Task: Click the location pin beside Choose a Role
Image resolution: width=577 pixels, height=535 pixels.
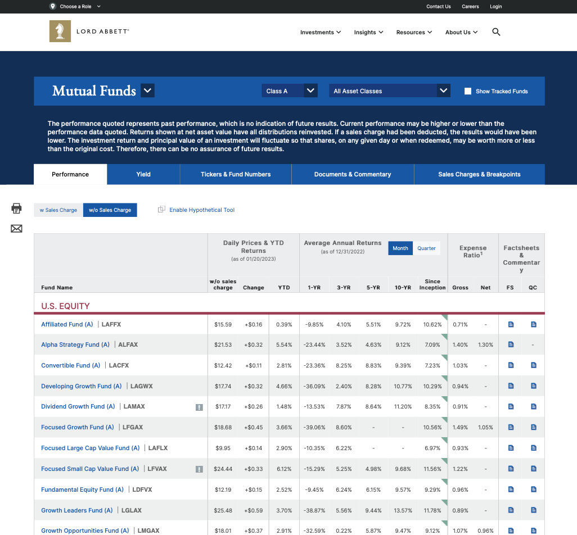Action: pos(53,6)
